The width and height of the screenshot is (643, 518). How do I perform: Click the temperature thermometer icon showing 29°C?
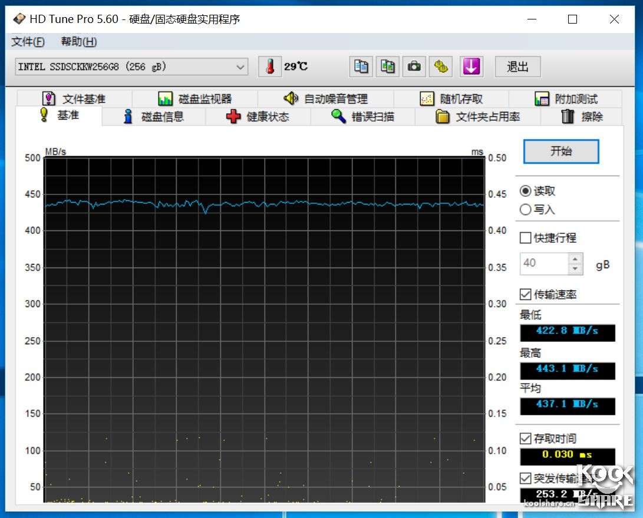tap(271, 67)
